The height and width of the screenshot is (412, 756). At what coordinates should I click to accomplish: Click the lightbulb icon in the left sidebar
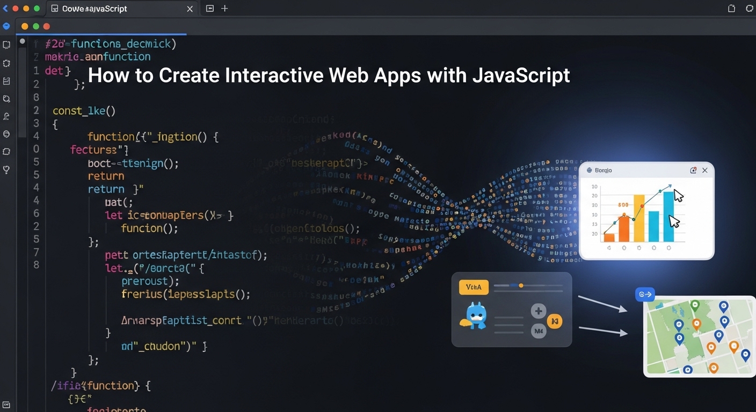[6, 170]
